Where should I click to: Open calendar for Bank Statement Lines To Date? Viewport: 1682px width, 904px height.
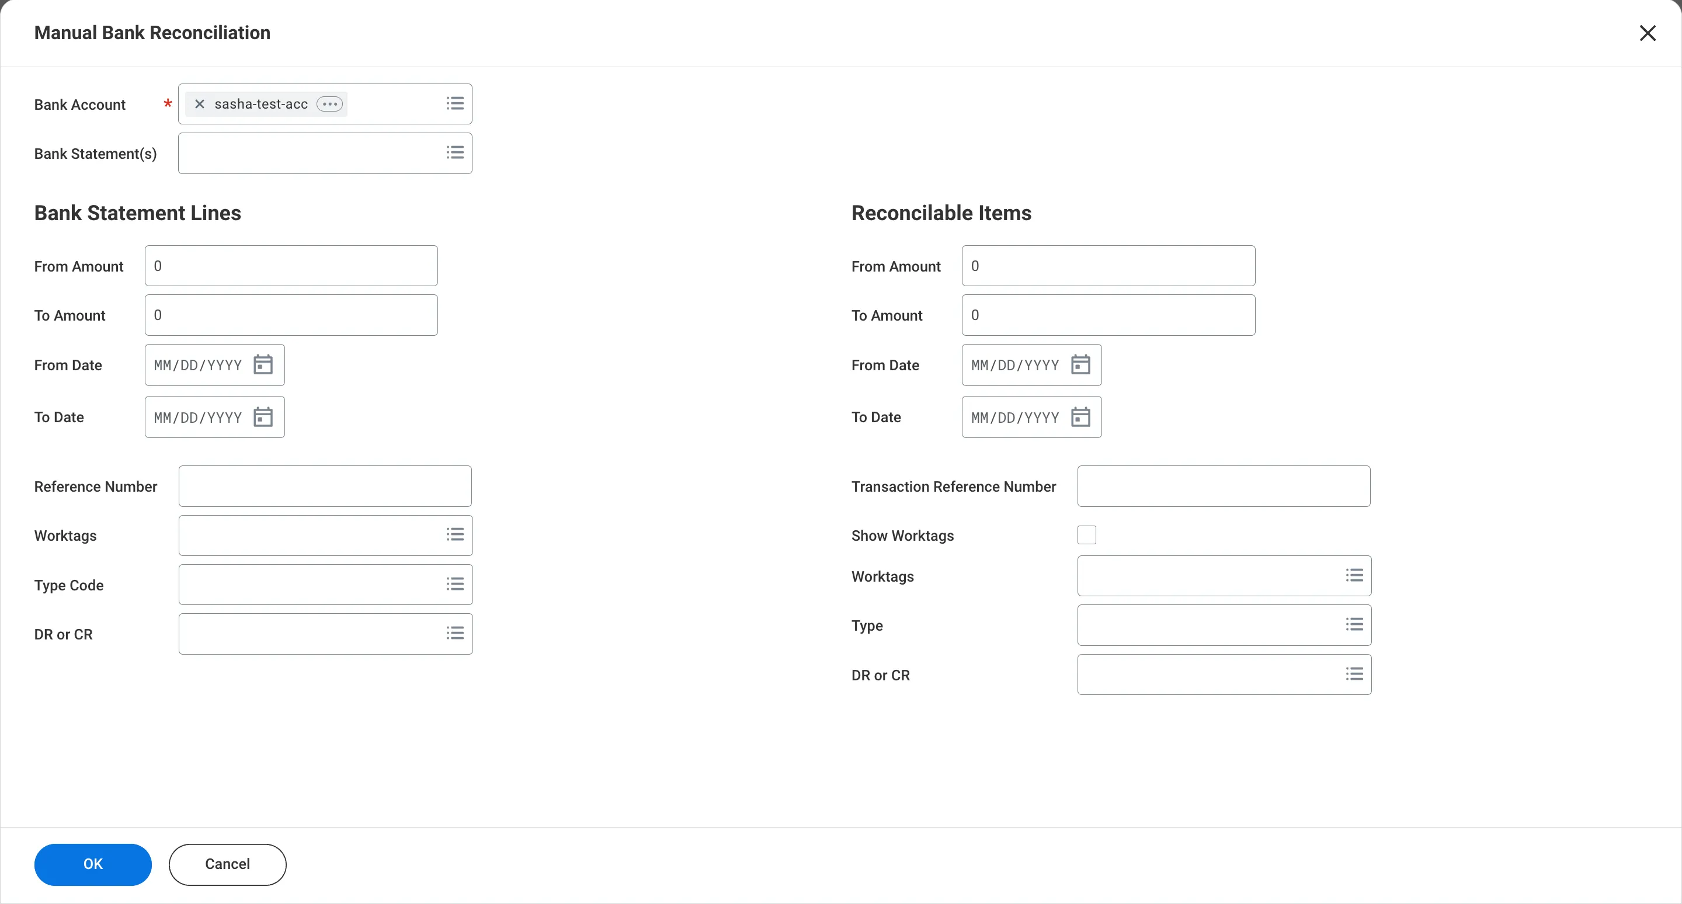(263, 417)
